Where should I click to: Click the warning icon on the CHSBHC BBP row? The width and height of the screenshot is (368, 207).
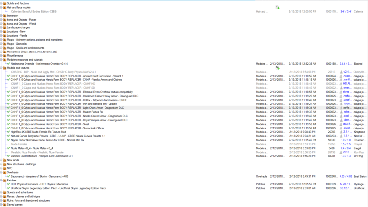pos(341,72)
